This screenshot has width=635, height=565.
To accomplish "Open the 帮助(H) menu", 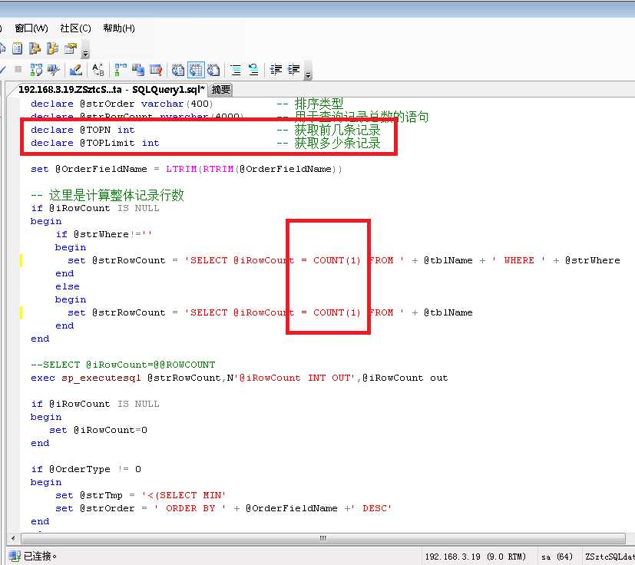I will point(119,28).
